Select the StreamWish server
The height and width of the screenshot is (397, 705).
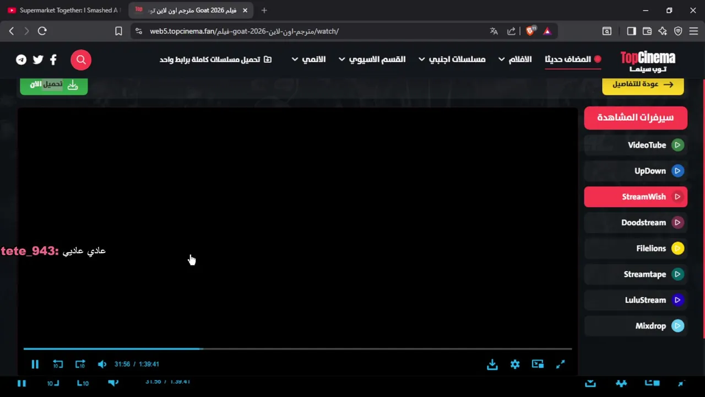pos(636,197)
